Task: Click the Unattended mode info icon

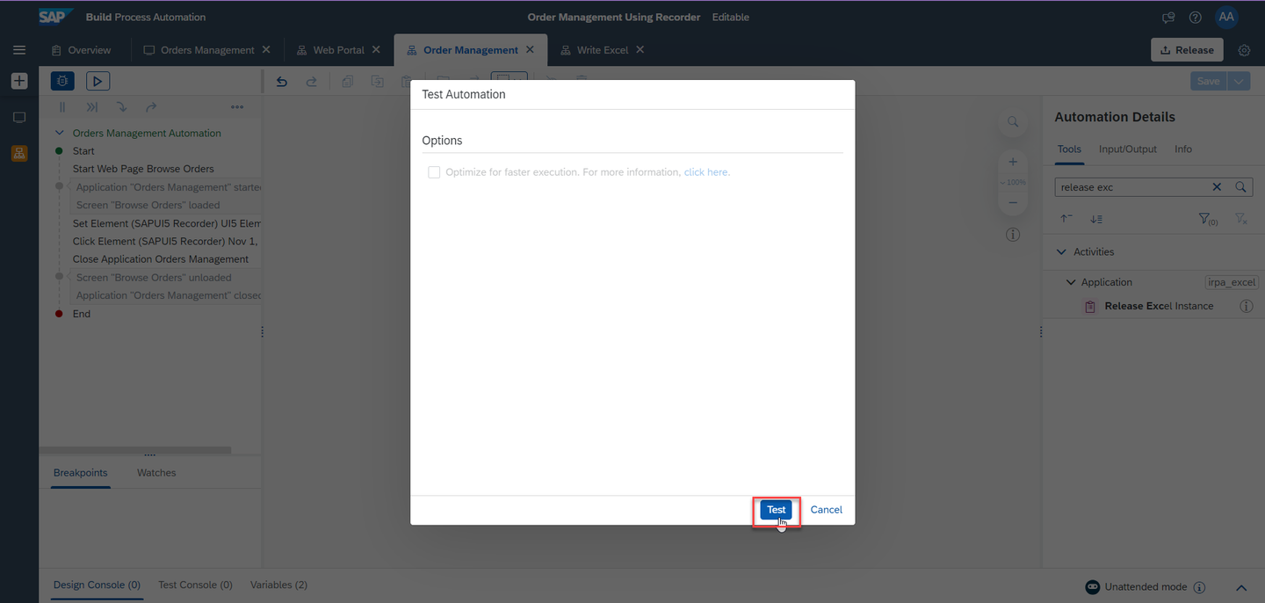Action: pos(1199,587)
